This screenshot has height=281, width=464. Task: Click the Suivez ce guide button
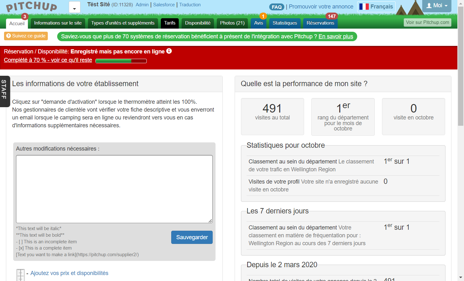[x=26, y=36]
